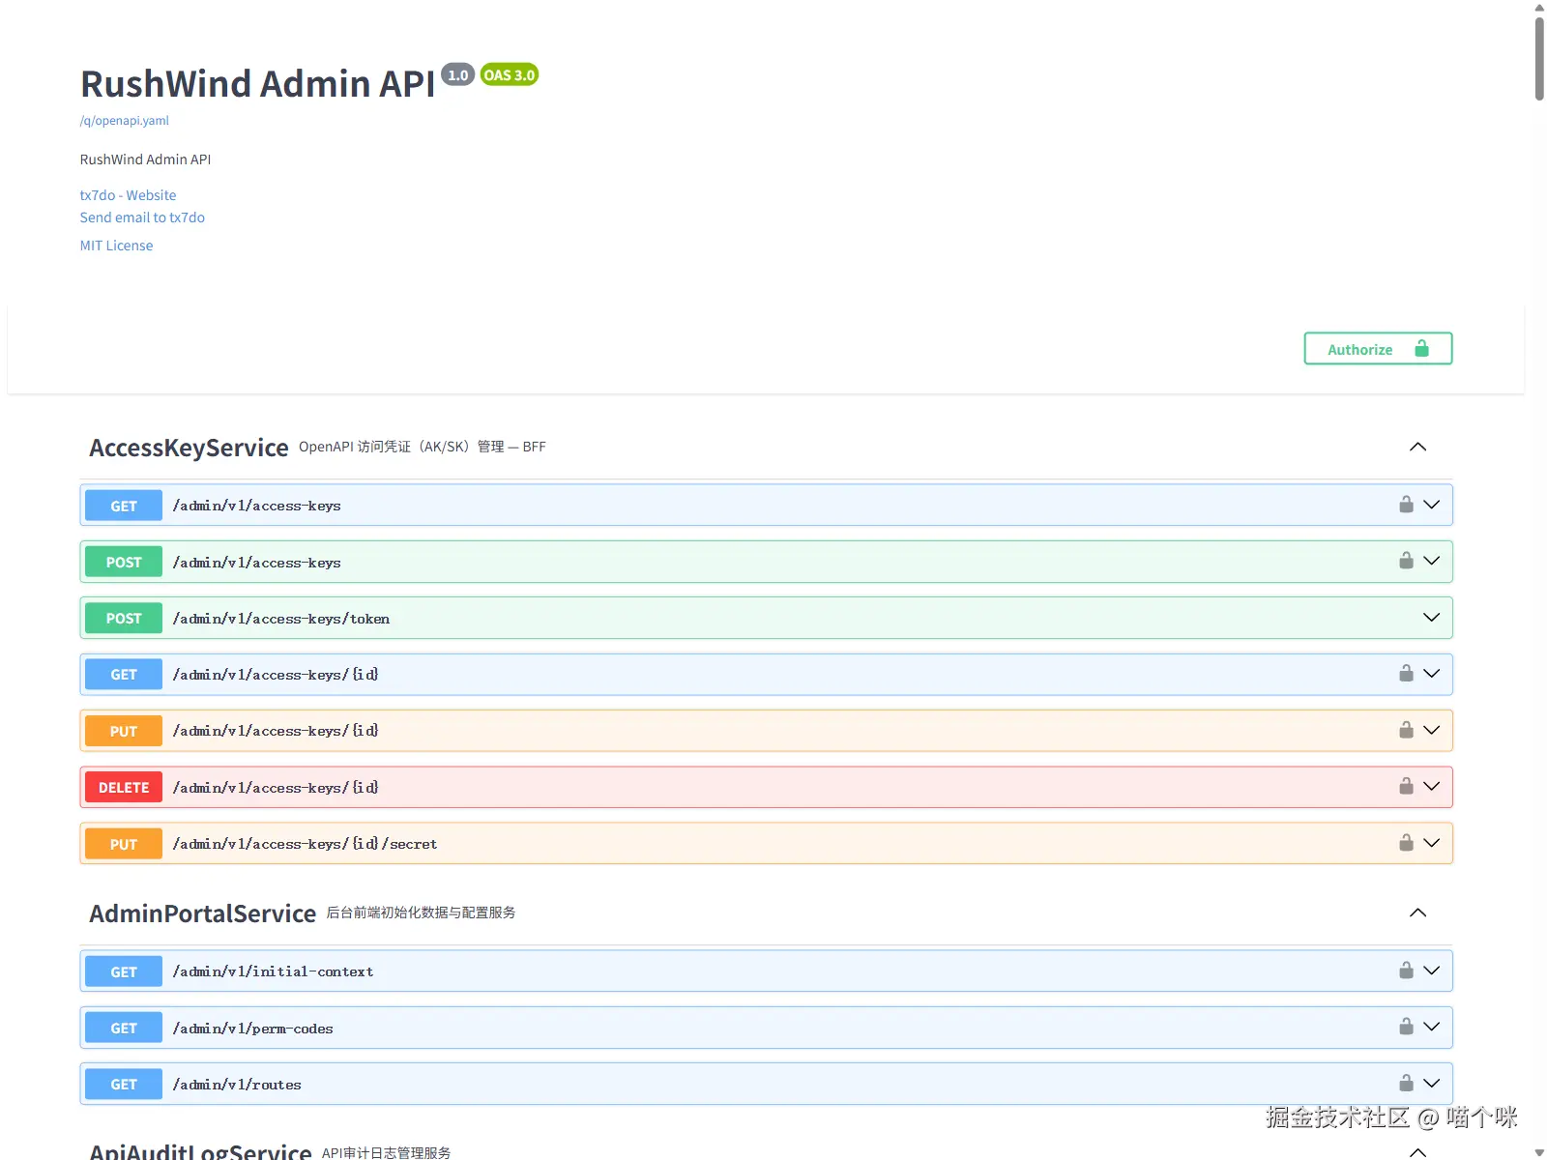Click lock icon on GET perm-codes row
Screen dimensions: 1547x1160
[1406, 1027]
